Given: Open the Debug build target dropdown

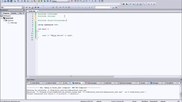Looking at the screenshot, I should (x=68, y=1).
